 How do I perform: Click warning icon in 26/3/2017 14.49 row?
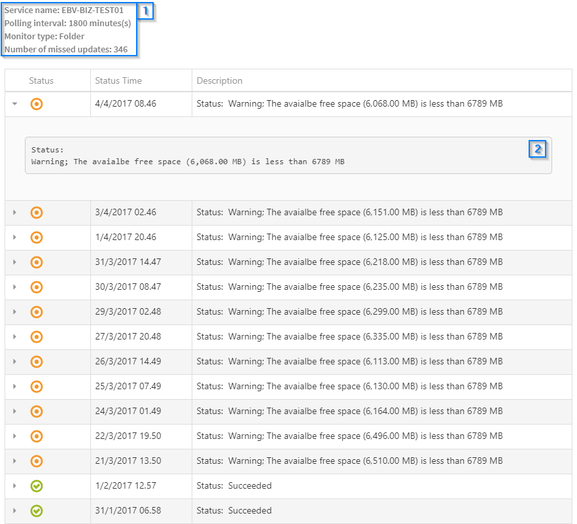[37, 362]
